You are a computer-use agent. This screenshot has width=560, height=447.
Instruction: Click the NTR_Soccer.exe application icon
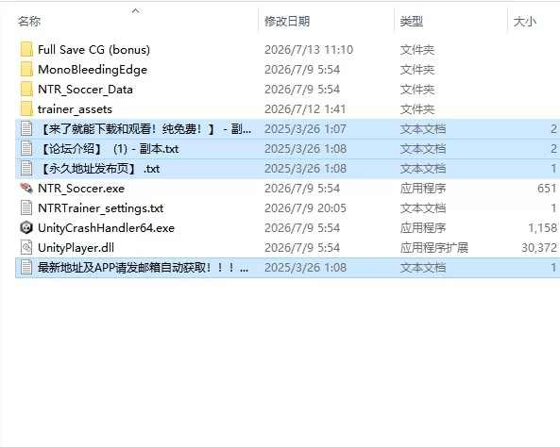click(26, 189)
